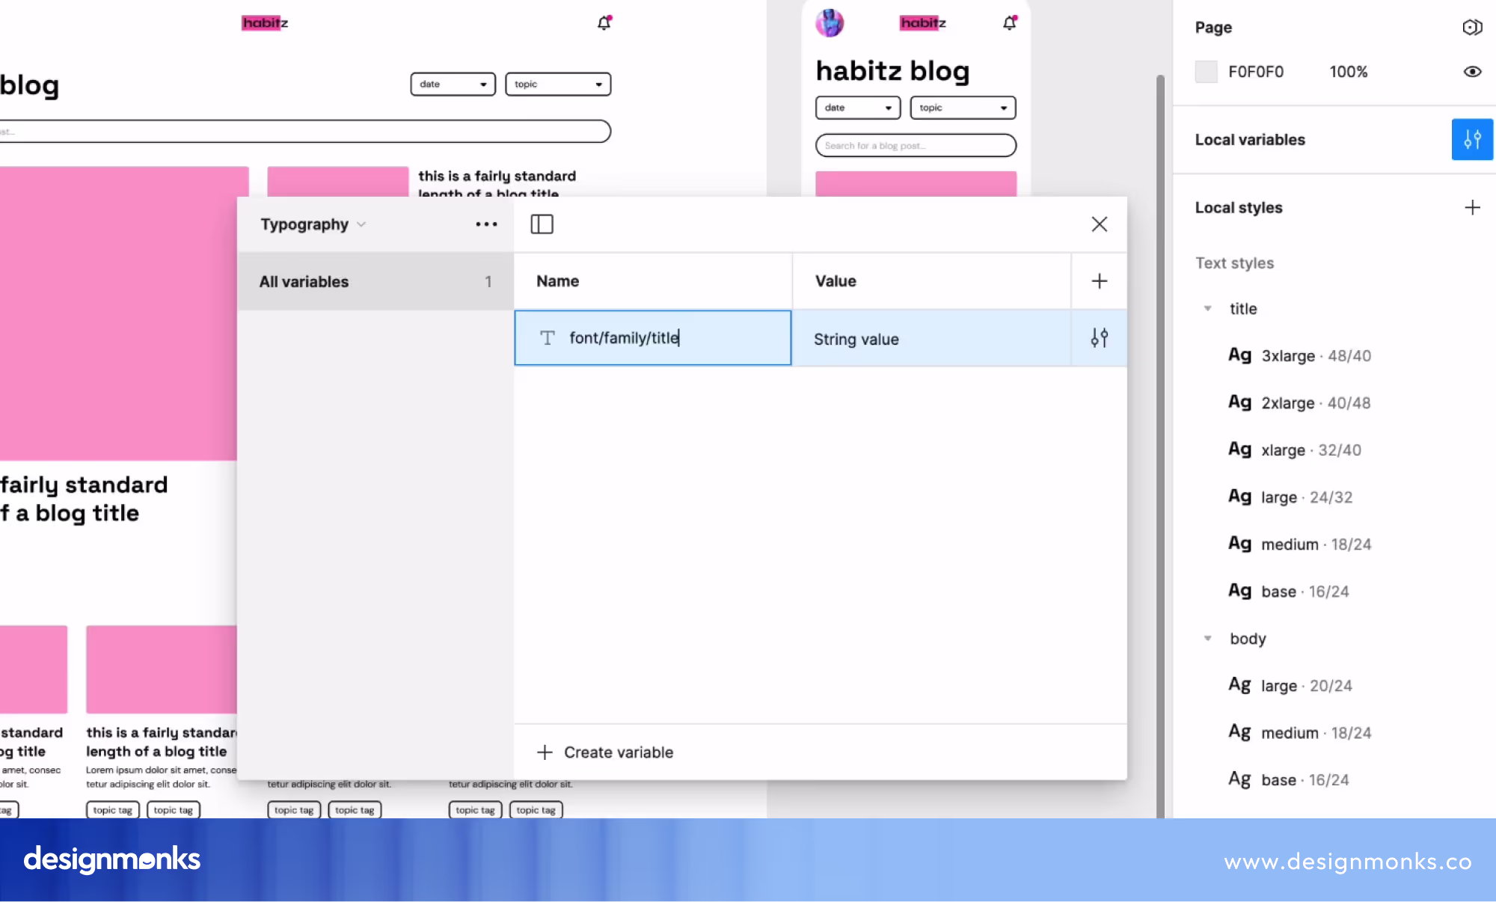Select the F0F0F0 page color swatch
This screenshot has width=1496, height=902.
pyautogui.click(x=1206, y=72)
